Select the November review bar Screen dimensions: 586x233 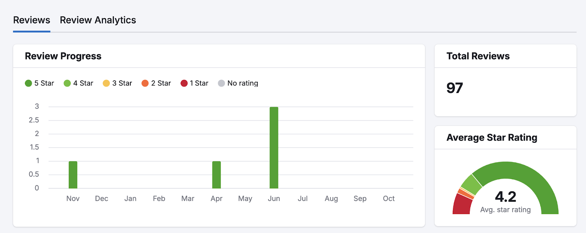(x=73, y=174)
